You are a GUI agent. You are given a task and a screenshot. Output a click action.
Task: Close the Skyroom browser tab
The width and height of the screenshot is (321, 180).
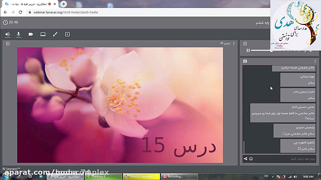[x=55, y=4]
